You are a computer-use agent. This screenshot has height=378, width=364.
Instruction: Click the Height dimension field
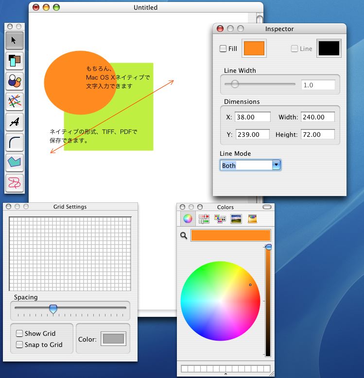pos(318,134)
